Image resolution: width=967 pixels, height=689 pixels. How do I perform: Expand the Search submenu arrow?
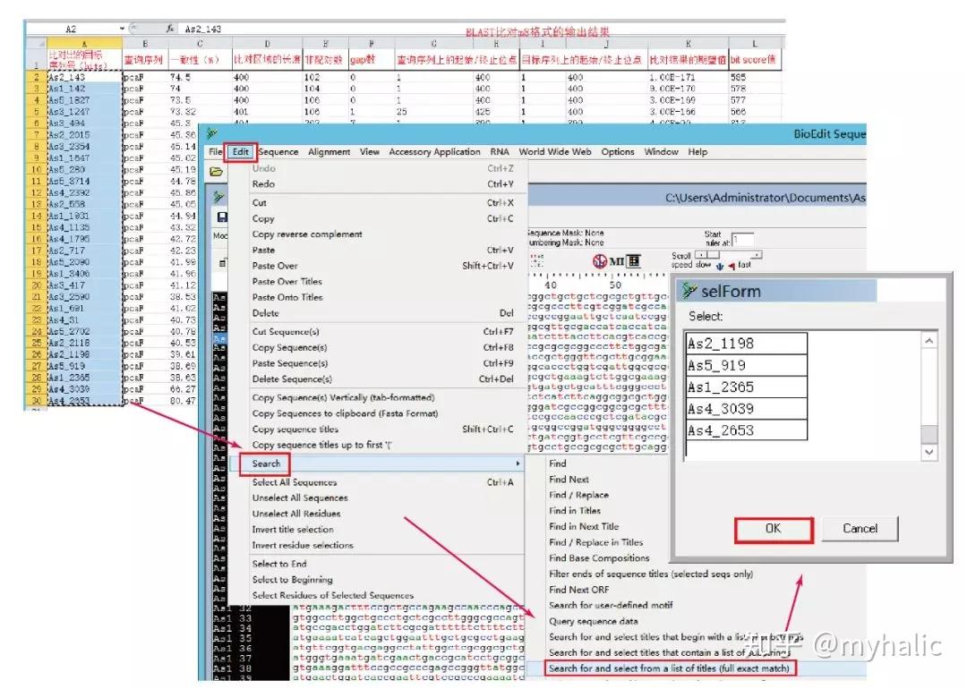[518, 464]
